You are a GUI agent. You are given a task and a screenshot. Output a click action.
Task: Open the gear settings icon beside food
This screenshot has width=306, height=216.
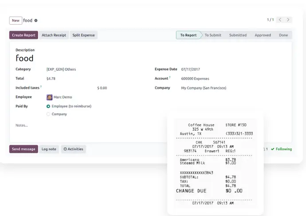pyautogui.click(x=36, y=21)
